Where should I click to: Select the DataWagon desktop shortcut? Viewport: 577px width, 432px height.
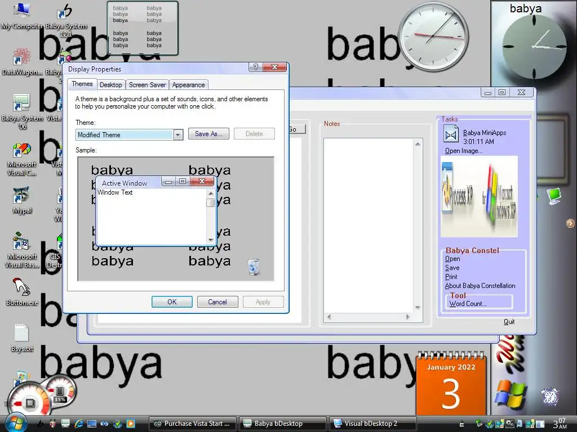tap(22, 62)
